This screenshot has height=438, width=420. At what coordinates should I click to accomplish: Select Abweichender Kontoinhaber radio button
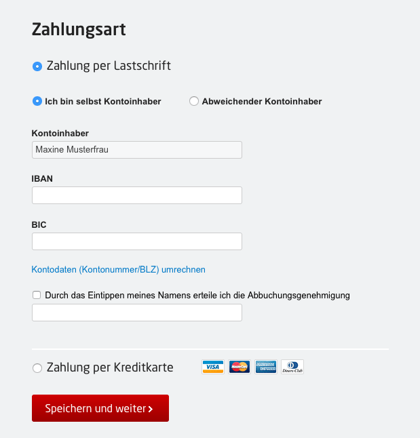click(x=194, y=101)
